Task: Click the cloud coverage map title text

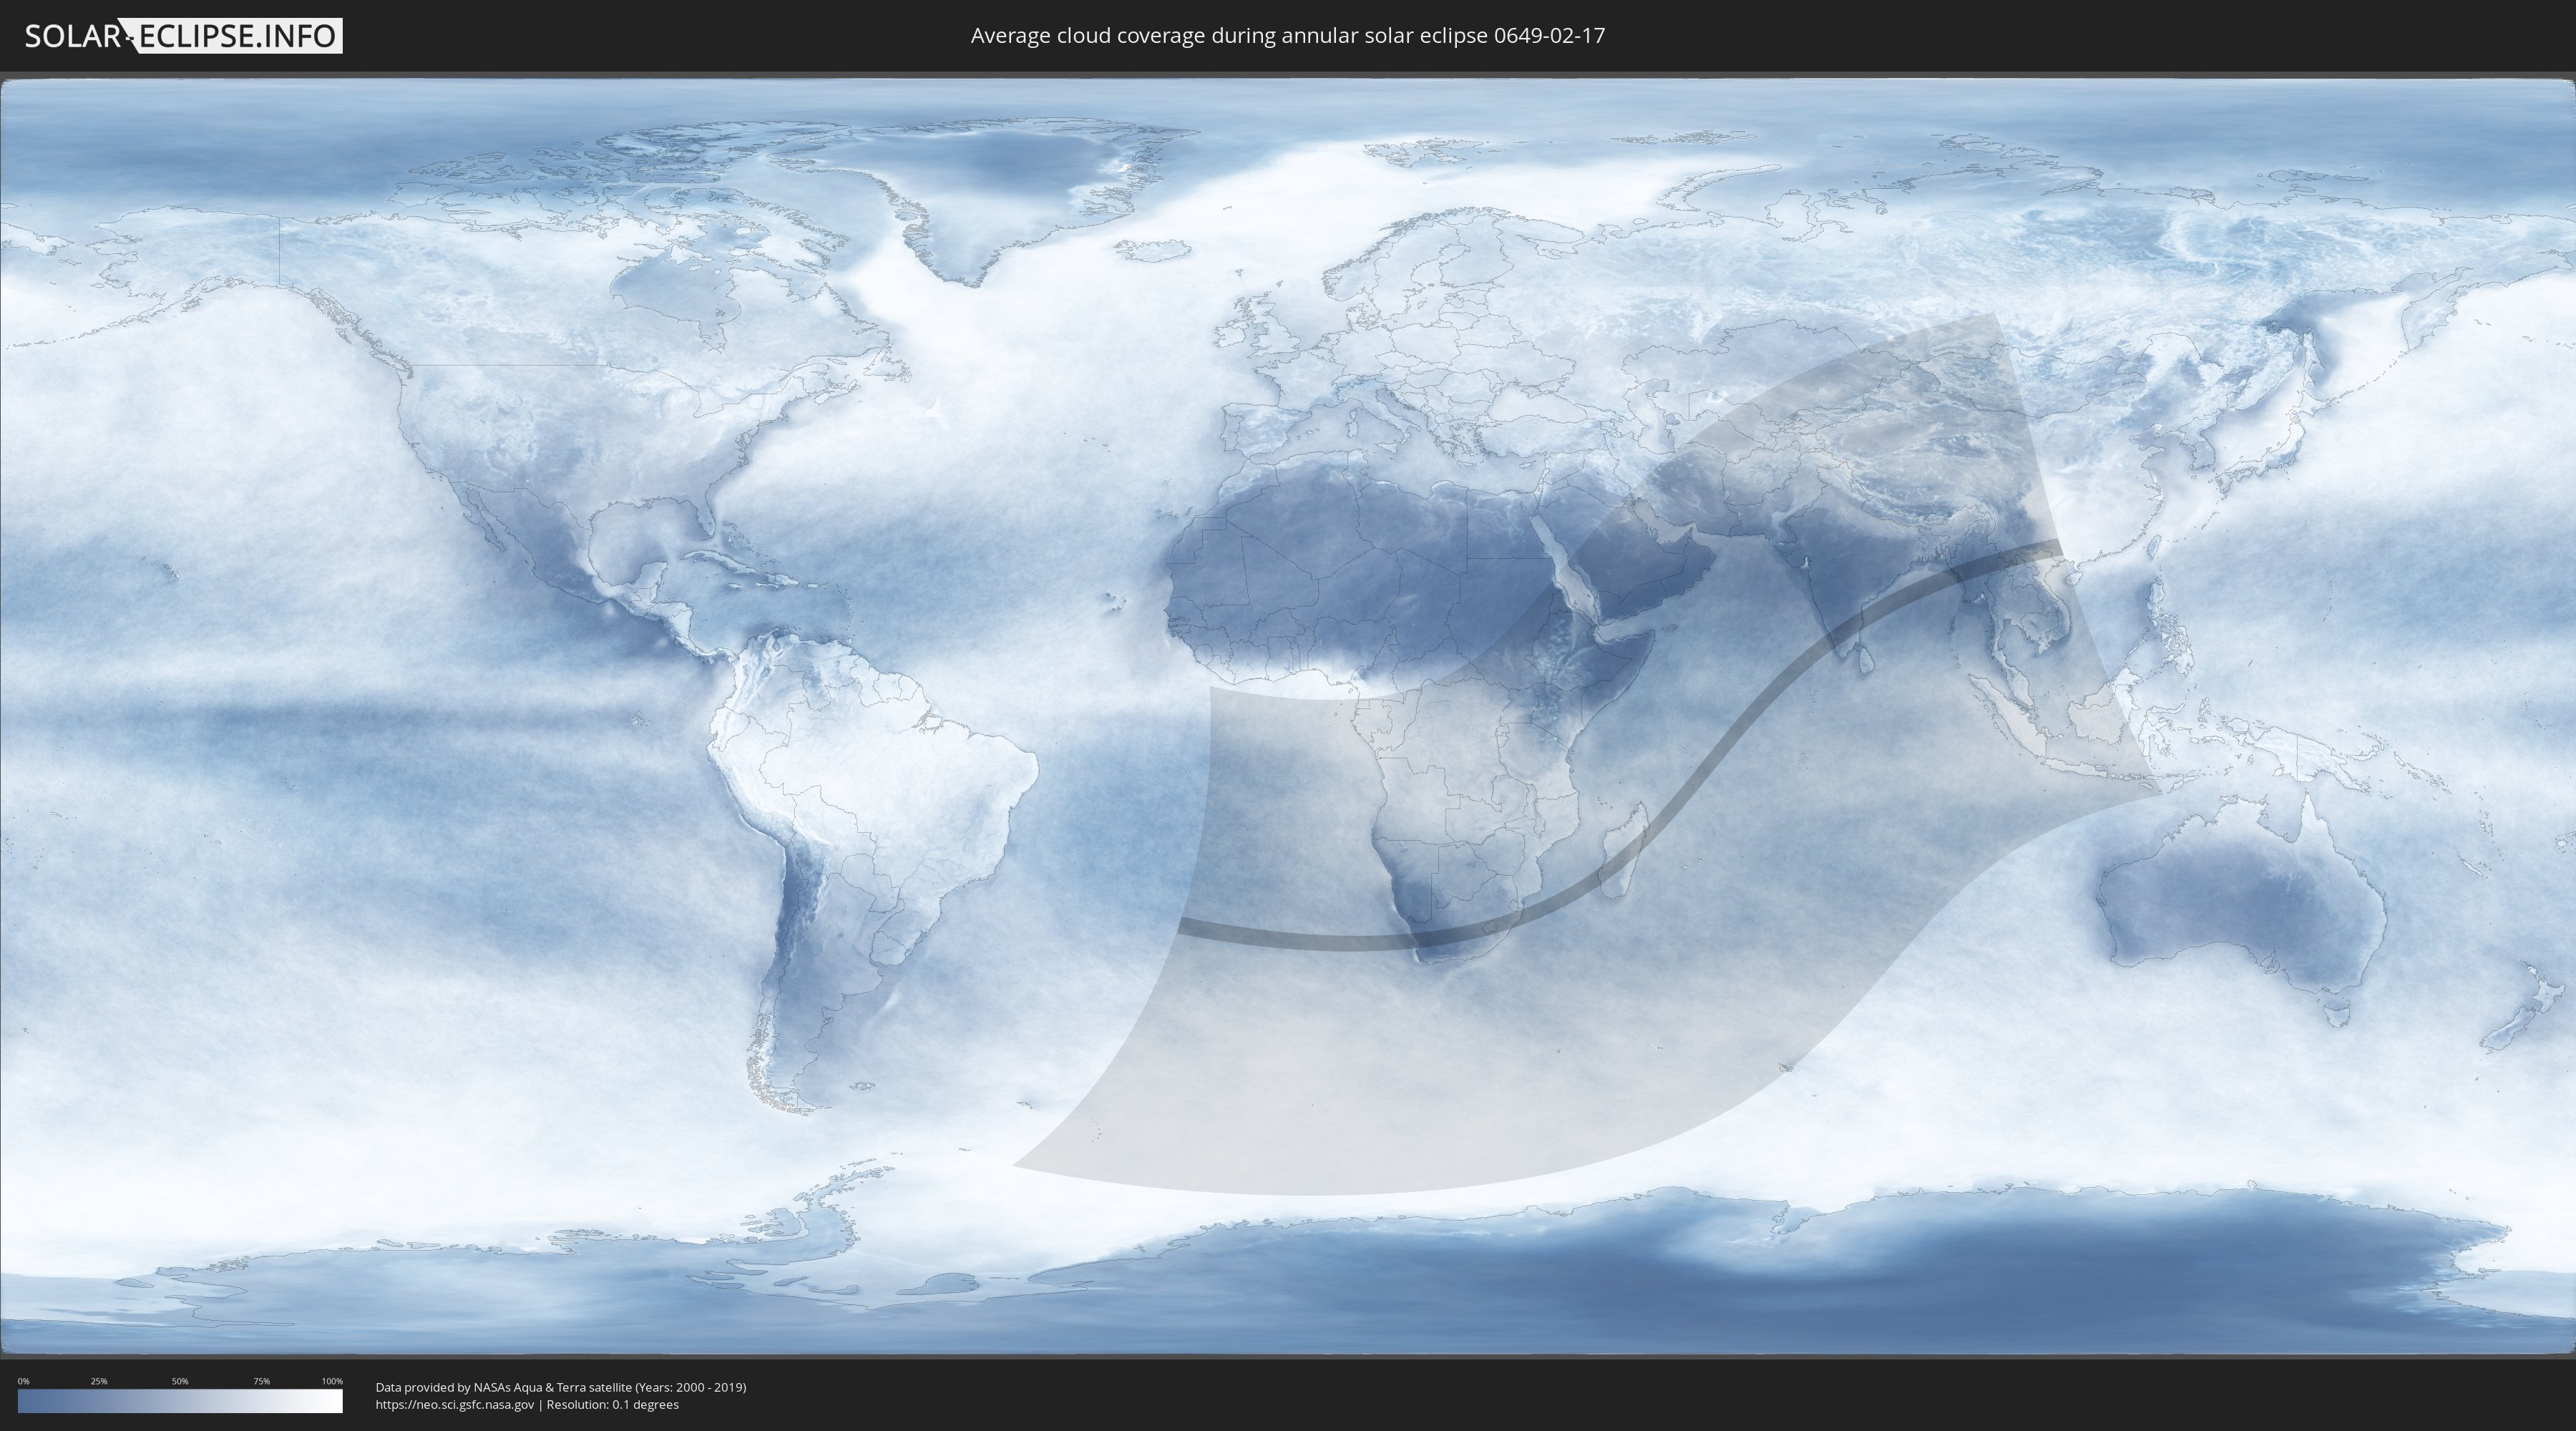Action: 1287,36
